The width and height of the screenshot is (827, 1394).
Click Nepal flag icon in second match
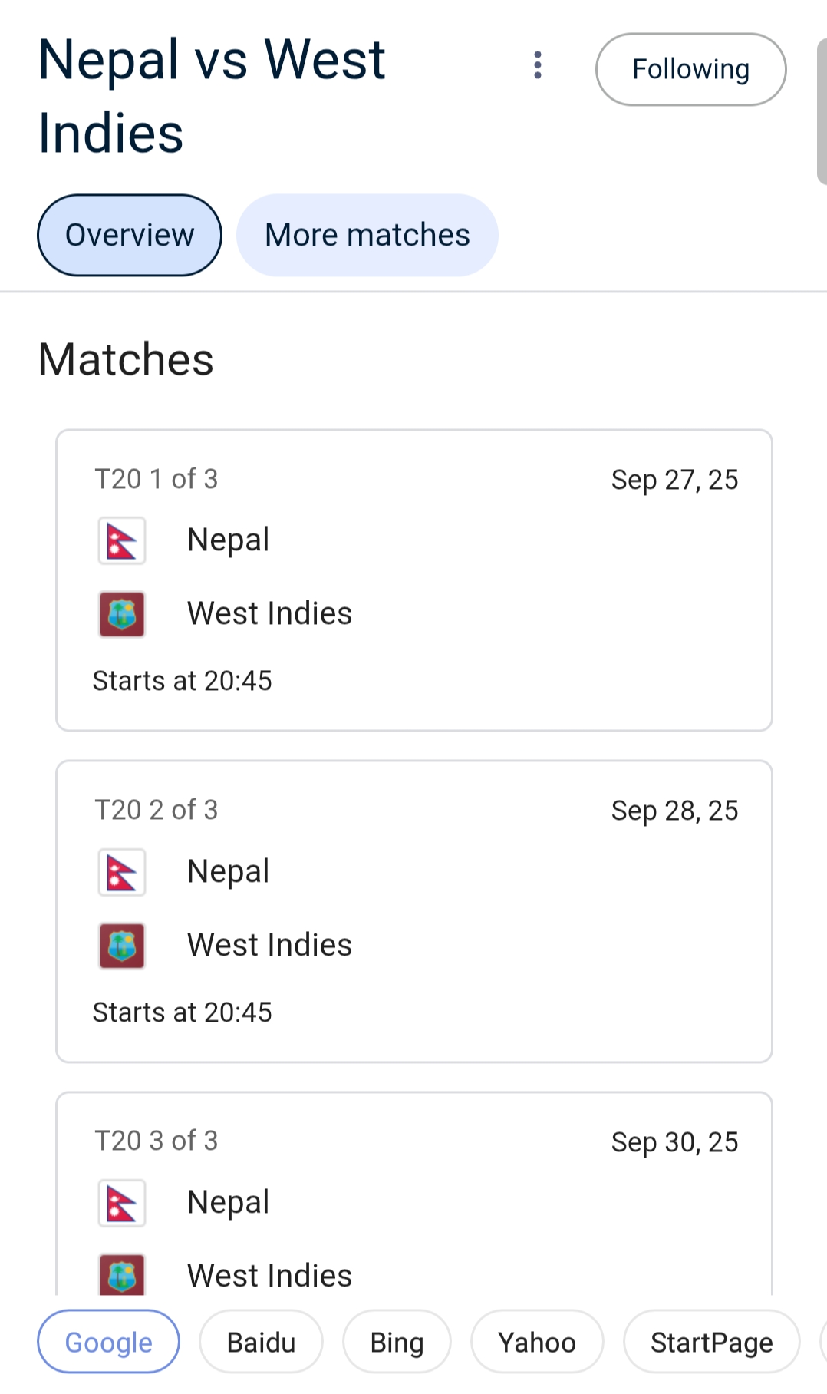tap(122, 872)
